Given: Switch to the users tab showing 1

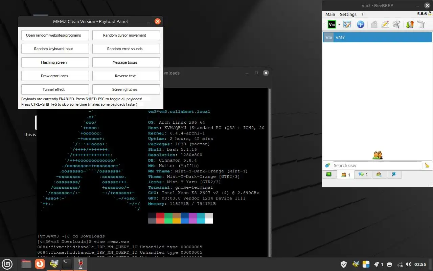Looking at the screenshot, I should tap(346, 175).
